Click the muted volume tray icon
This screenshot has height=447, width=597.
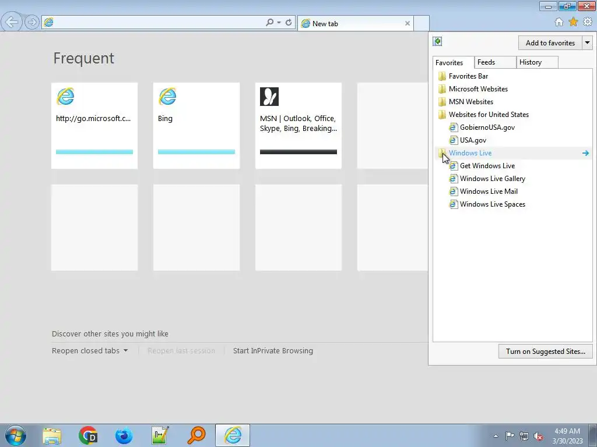coord(538,436)
